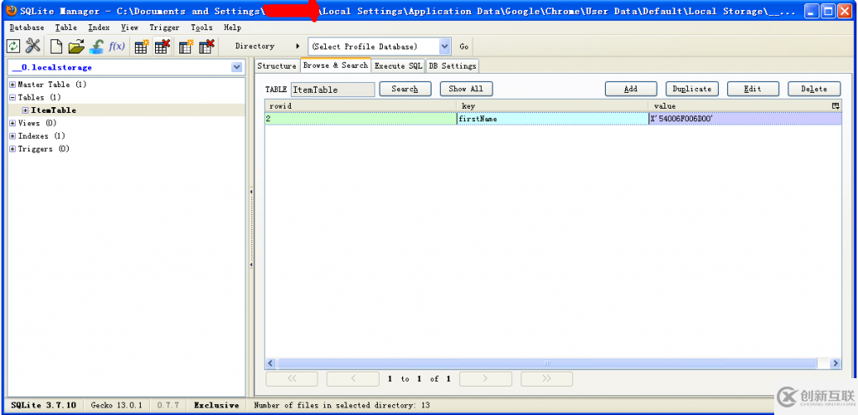Click Gecko 13.0.1 in status bar
Image resolution: width=858 pixels, height=415 pixels.
116,405
